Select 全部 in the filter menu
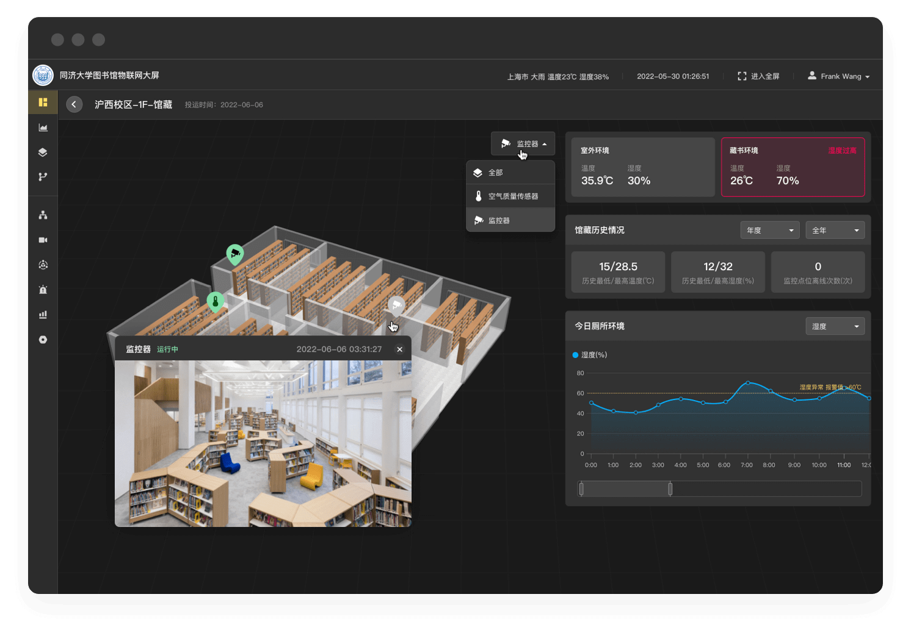The height and width of the screenshot is (633, 911). pyautogui.click(x=510, y=173)
